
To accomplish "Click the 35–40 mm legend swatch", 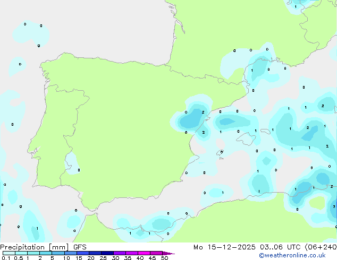I will (132, 253).
